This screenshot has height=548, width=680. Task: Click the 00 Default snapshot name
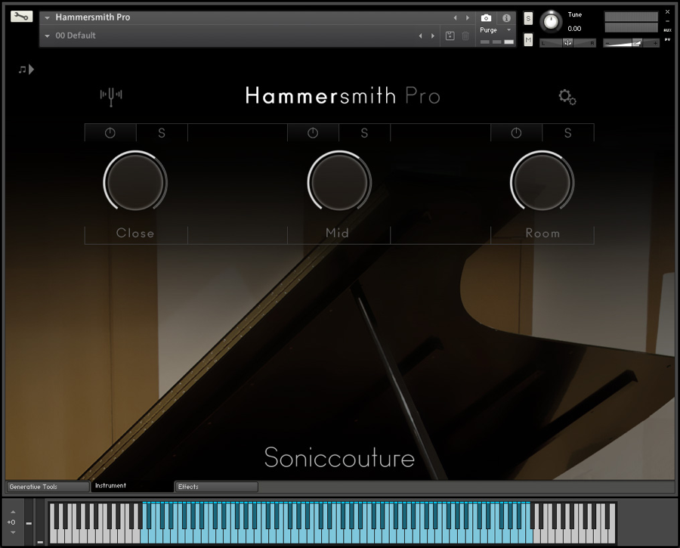(76, 36)
